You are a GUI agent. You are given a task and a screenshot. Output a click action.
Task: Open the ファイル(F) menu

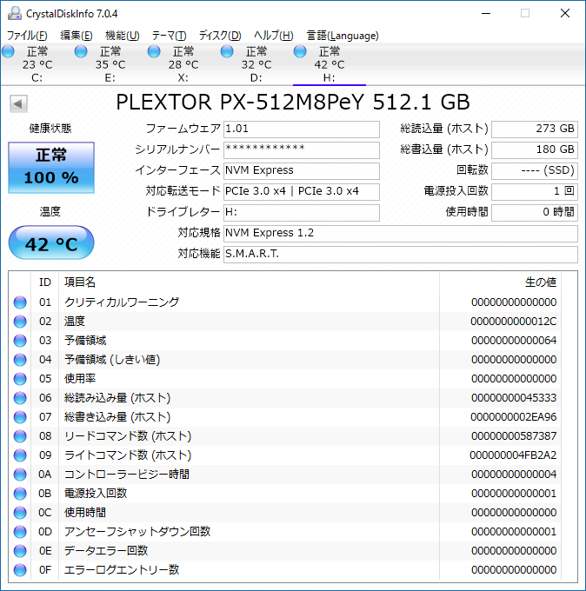pos(27,36)
